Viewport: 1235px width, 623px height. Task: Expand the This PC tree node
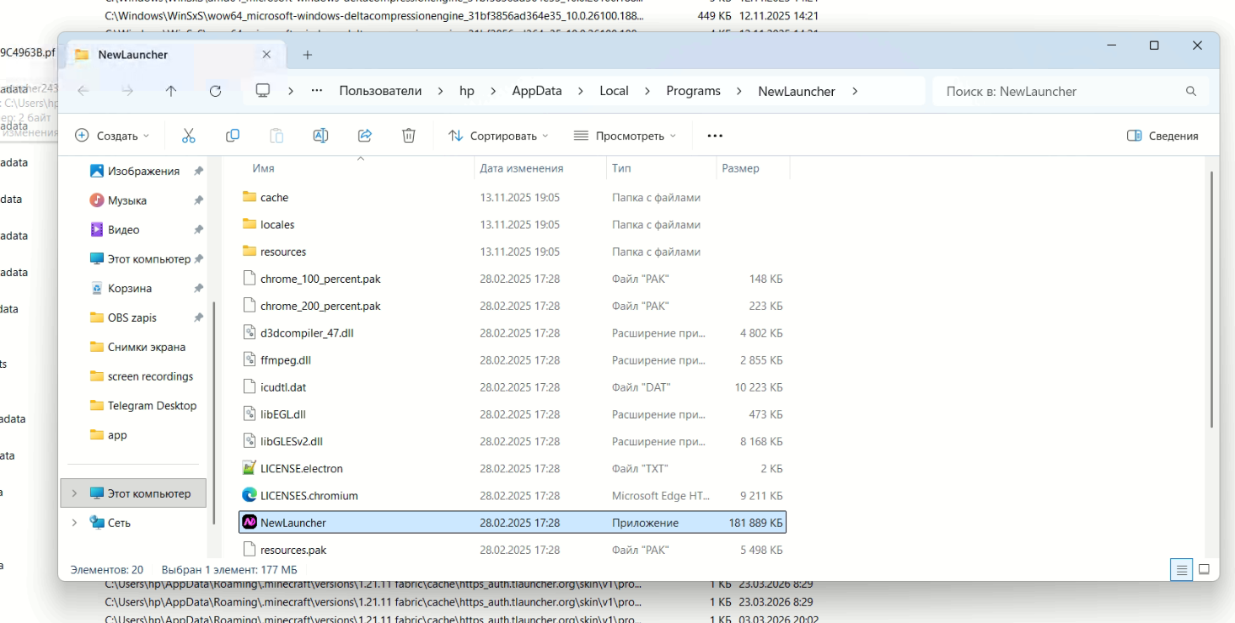(74, 493)
